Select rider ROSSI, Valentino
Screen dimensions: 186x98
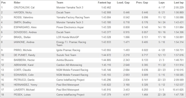[23, 17]
